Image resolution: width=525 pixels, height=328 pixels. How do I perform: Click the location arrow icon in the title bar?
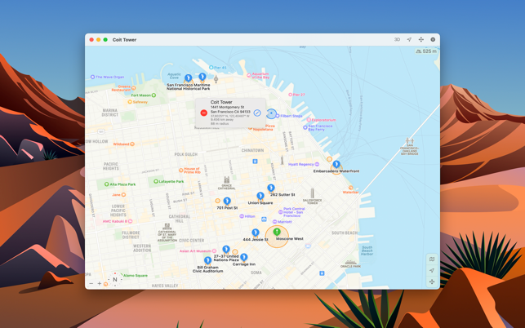coord(409,39)
